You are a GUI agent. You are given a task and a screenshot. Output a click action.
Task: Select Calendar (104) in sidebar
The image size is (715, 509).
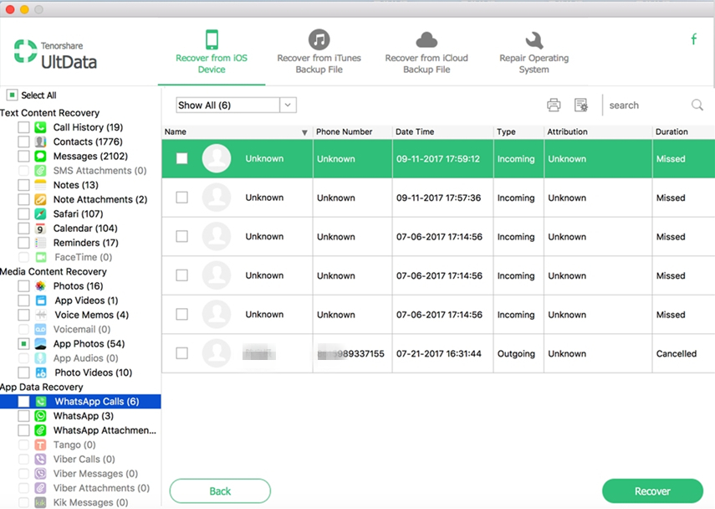[x=85, y=229]
